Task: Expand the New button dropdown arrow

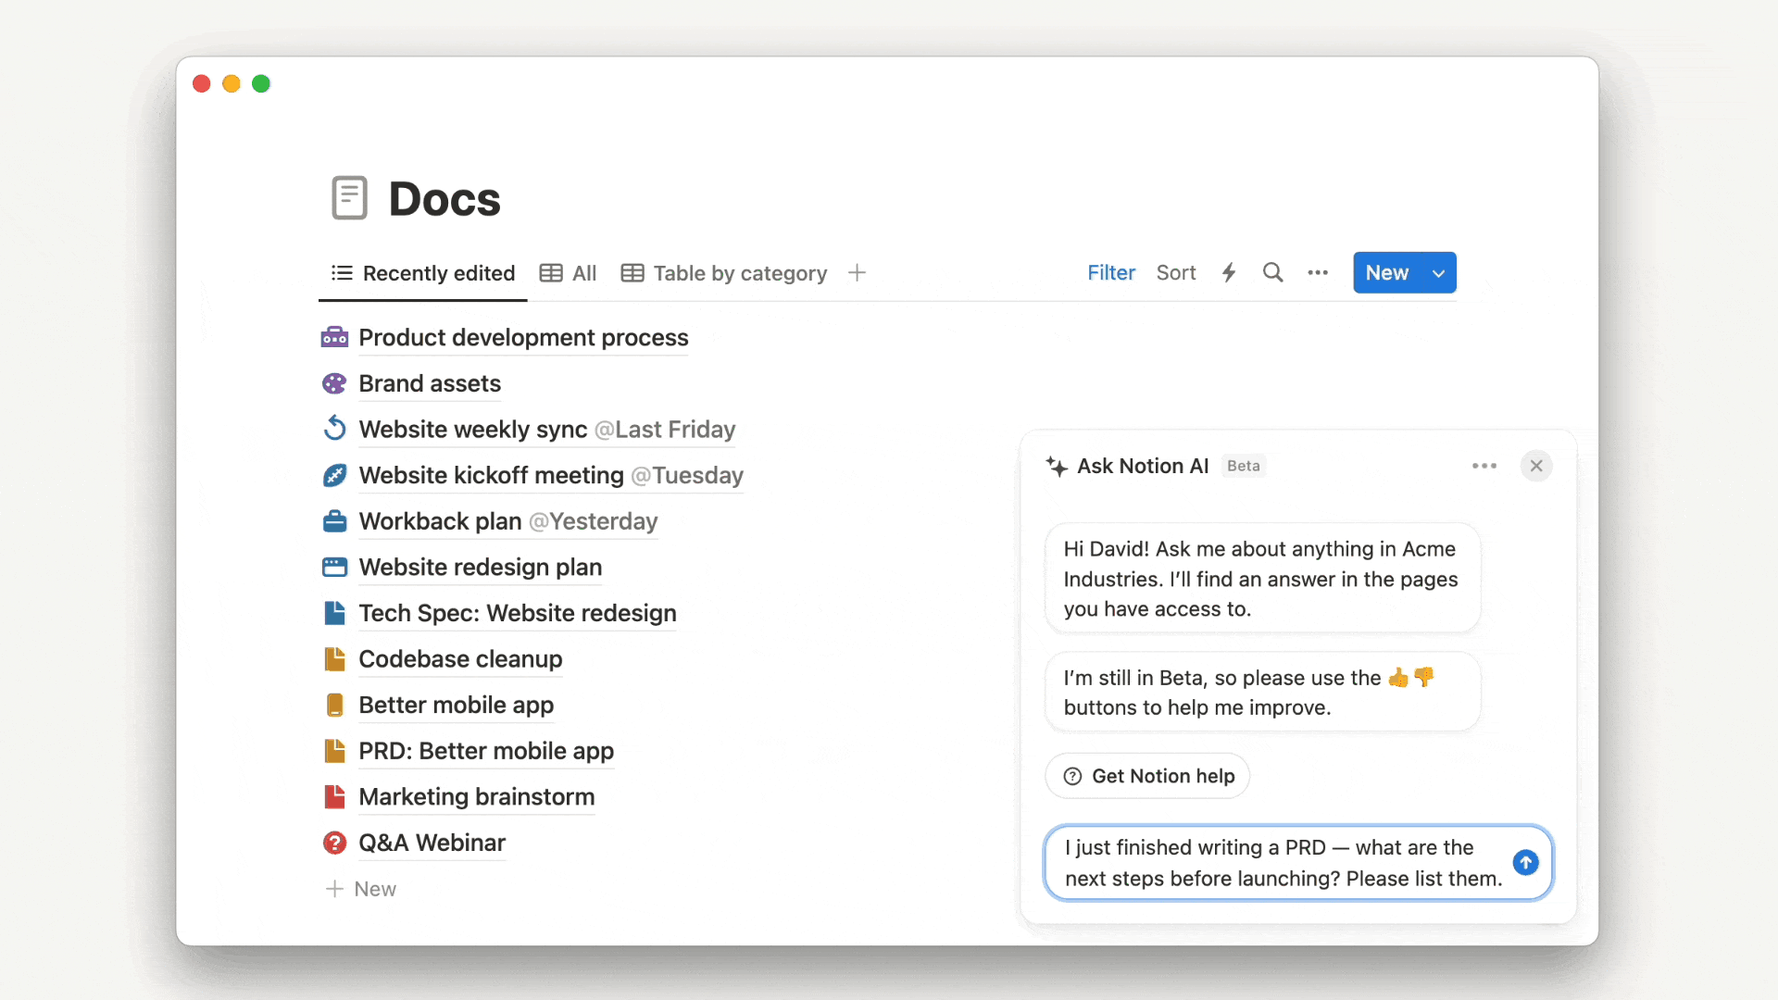Action: click(1438, 273)
